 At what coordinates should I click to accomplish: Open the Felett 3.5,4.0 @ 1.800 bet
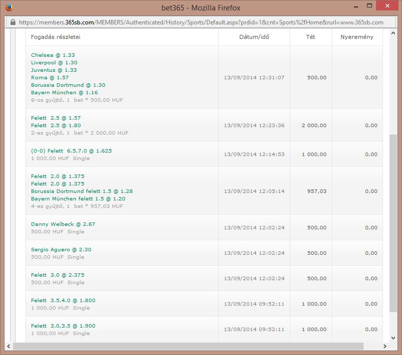63,300
